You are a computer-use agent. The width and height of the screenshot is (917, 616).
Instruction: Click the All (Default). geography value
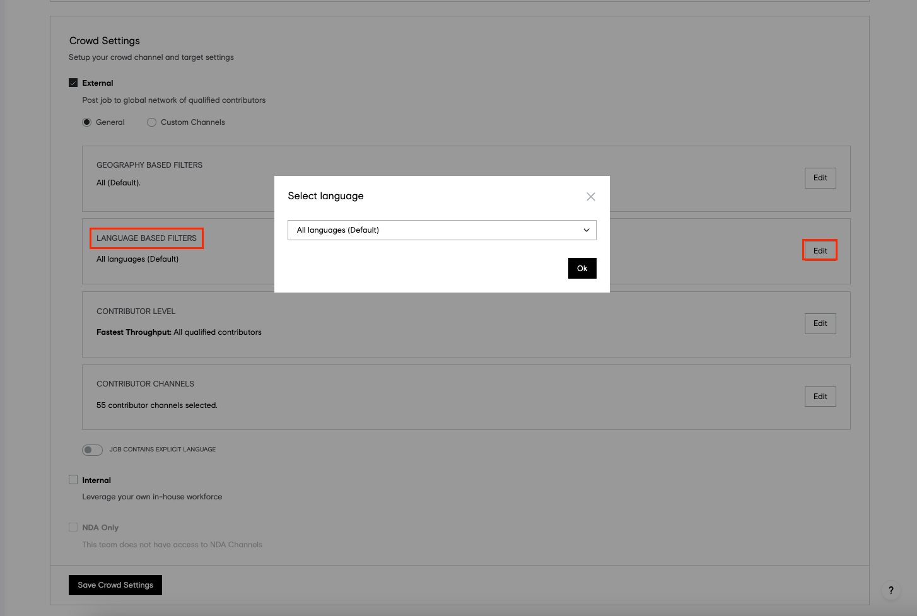119,183
